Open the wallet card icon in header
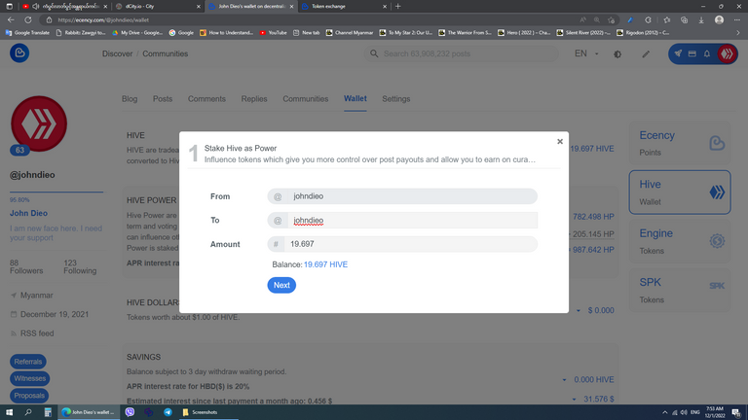This screenshot has width=748, height=420. pyautogui.click(x=692, y=53)
